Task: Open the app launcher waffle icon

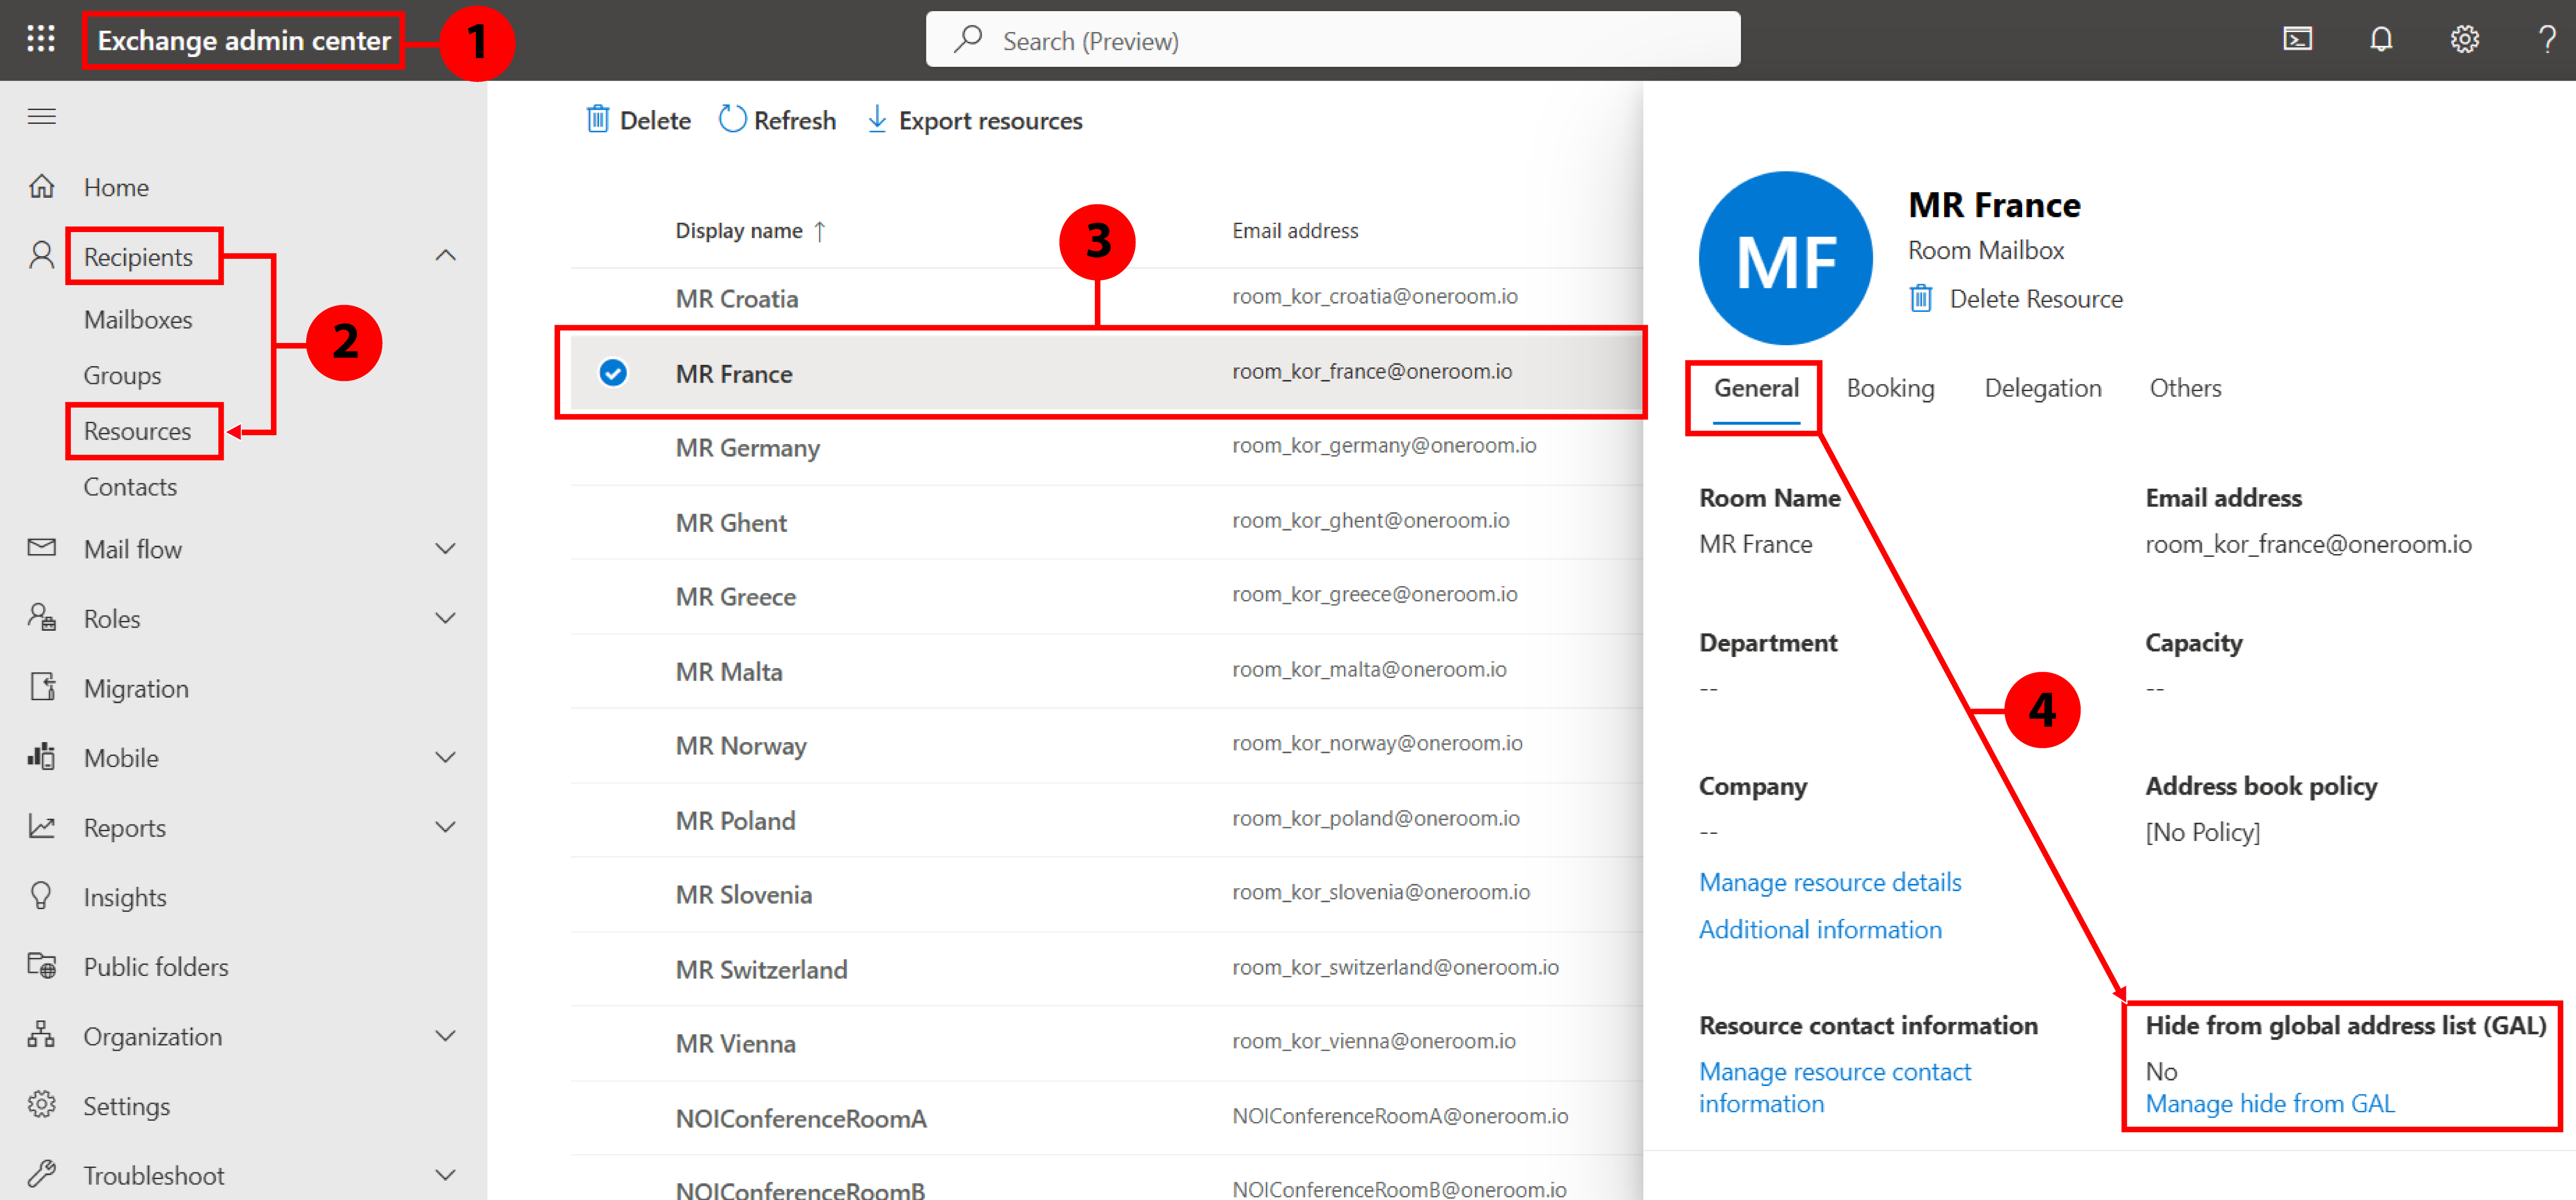Action: point(41,39)
